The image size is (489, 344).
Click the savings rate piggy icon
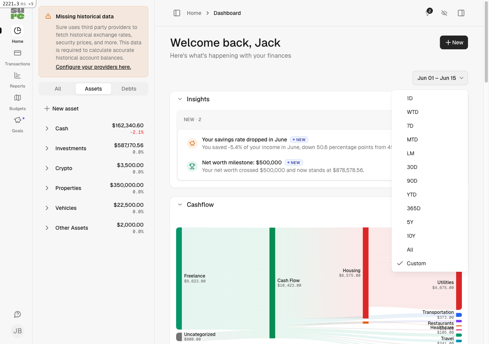[x=192, y=143]
